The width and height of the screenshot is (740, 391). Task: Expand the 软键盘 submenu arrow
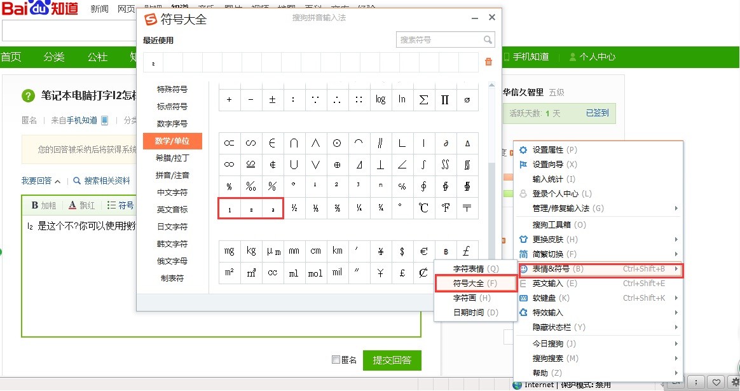pos(676,298)
